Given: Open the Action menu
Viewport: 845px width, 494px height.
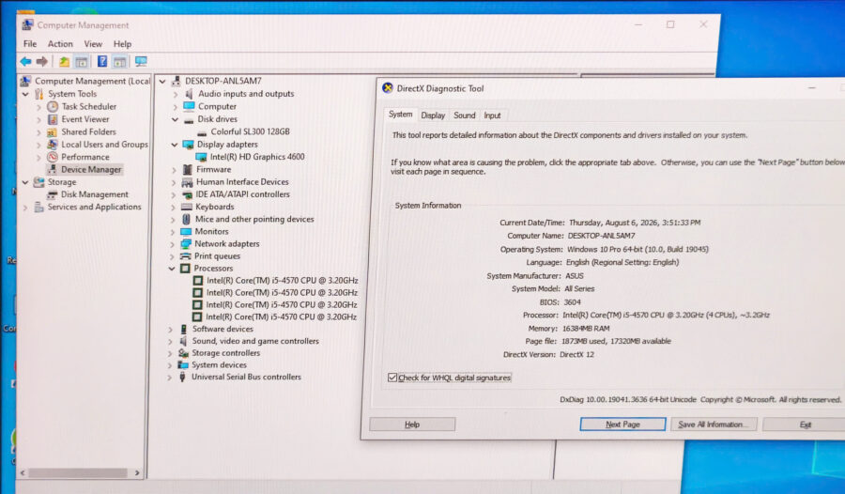Looking at the screenshot, I should tap(60, 44).
